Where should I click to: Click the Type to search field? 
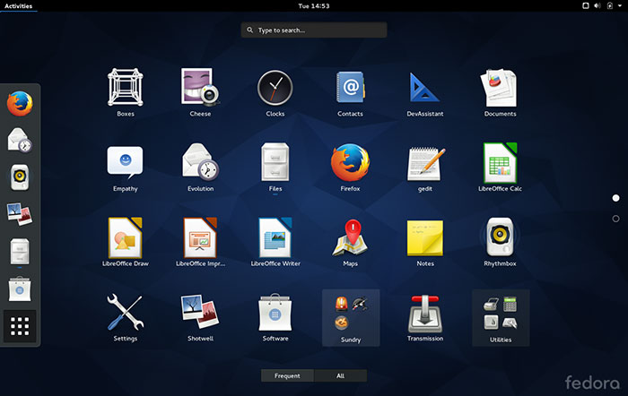click(314, 30)
